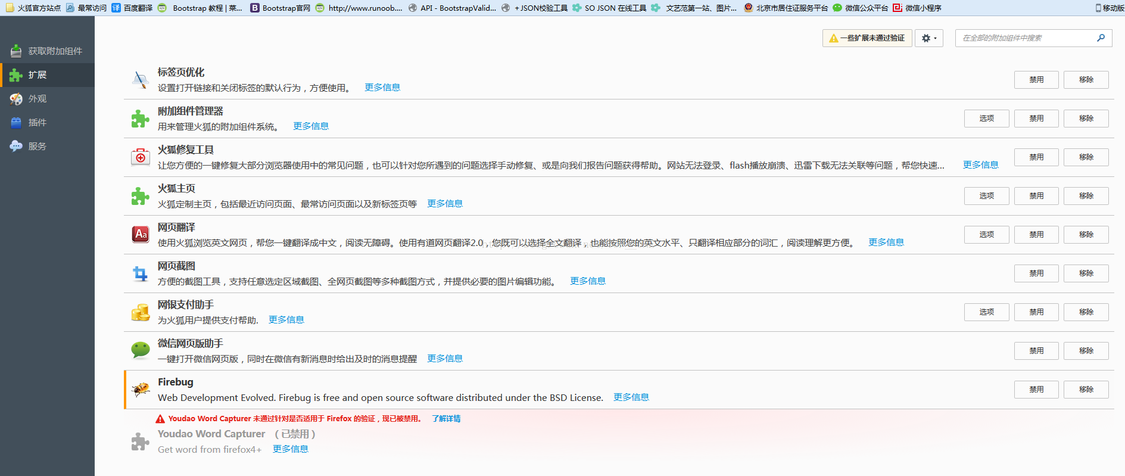Disable the 网页截图 extension
Image resolution: width=1125 pixels, height=476 pixels.
(1036, 273)
